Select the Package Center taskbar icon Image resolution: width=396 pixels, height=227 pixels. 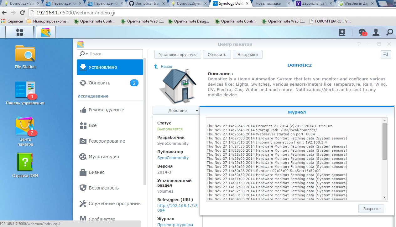[46, 32]
